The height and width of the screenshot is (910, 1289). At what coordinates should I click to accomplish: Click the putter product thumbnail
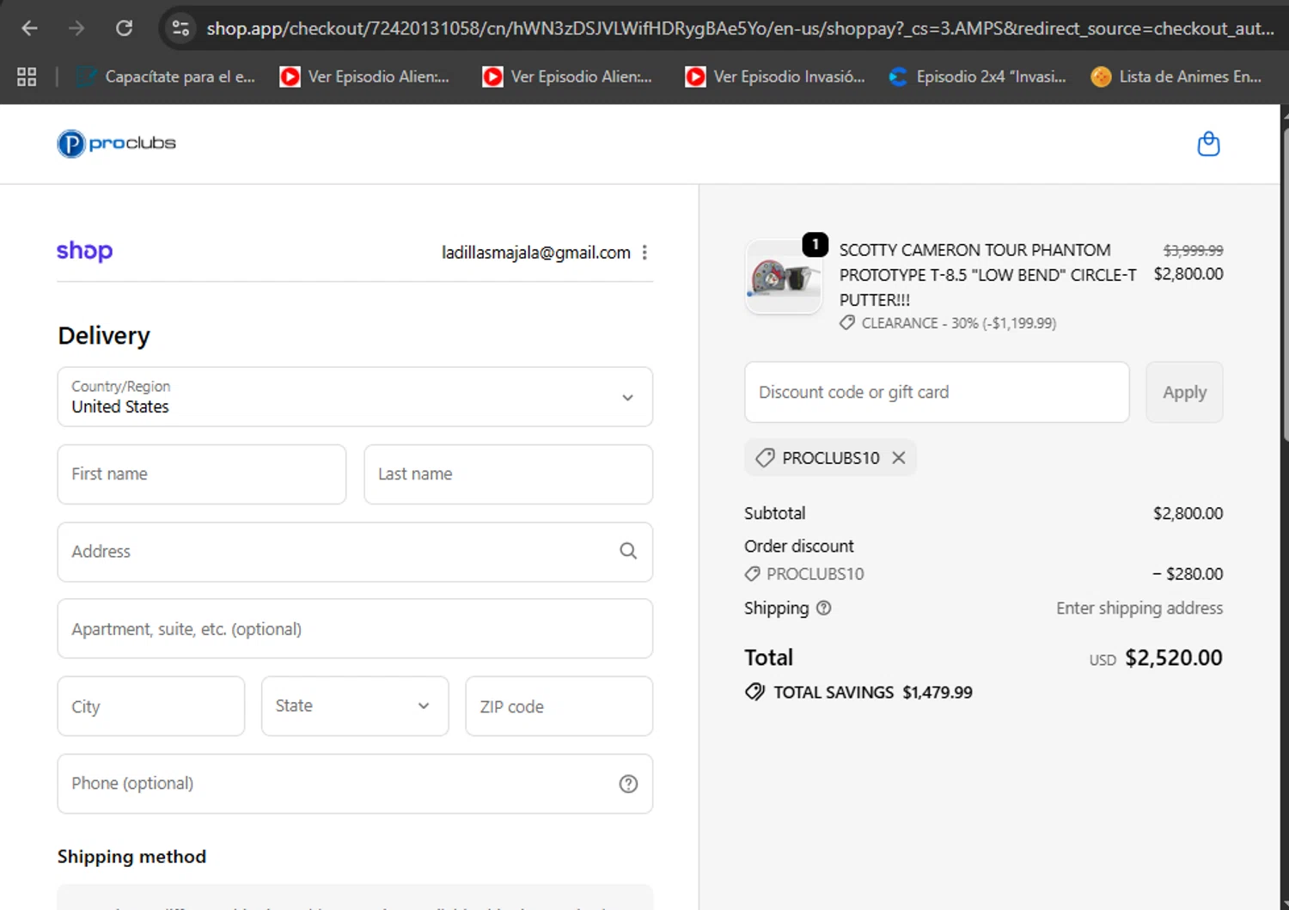[783, 277]
